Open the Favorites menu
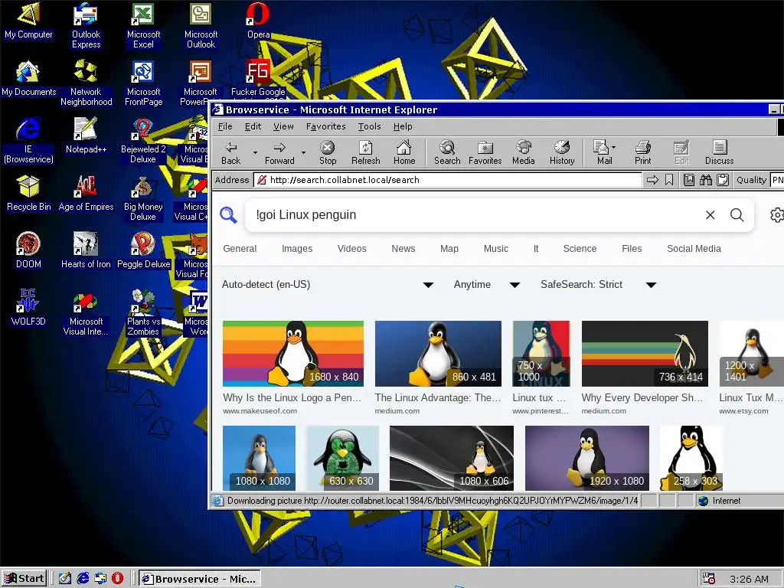 click(x=326, y=126)
